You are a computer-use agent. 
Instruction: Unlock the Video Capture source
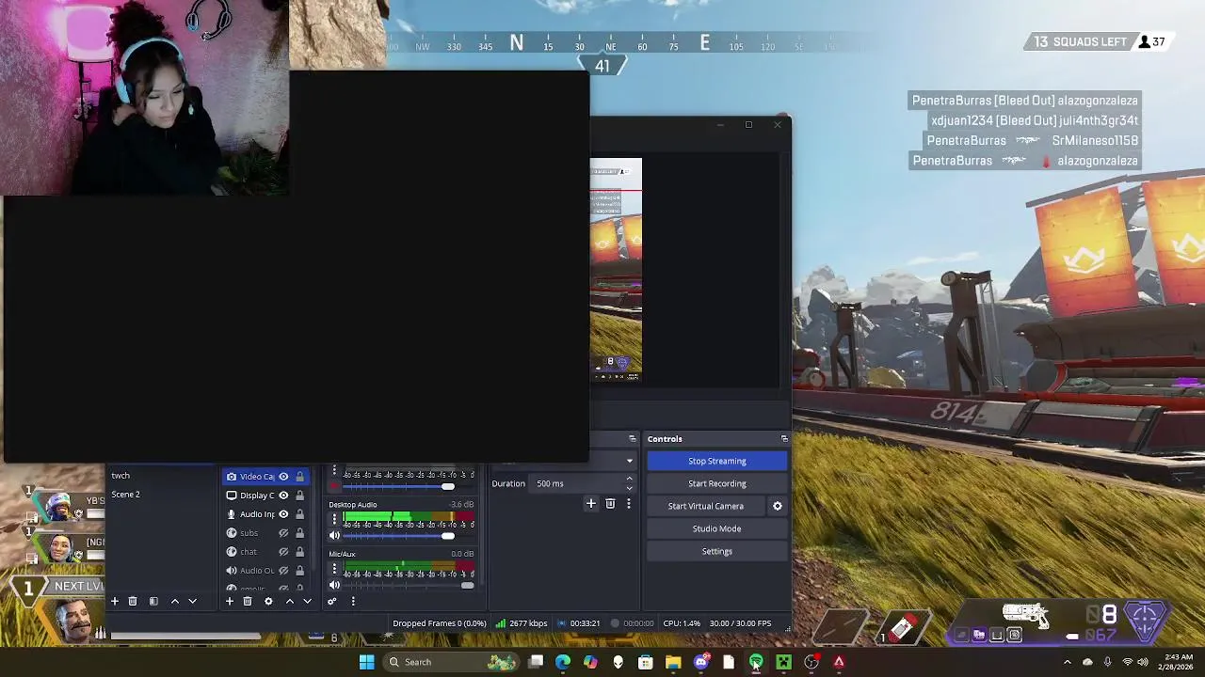pyautogui.click(x=300, y=477)
